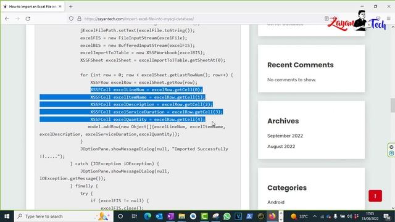The image size is (395, 222).
Task: Click the 'jExcelFilePath.setText' code line
Action: [x=138, y=30]
